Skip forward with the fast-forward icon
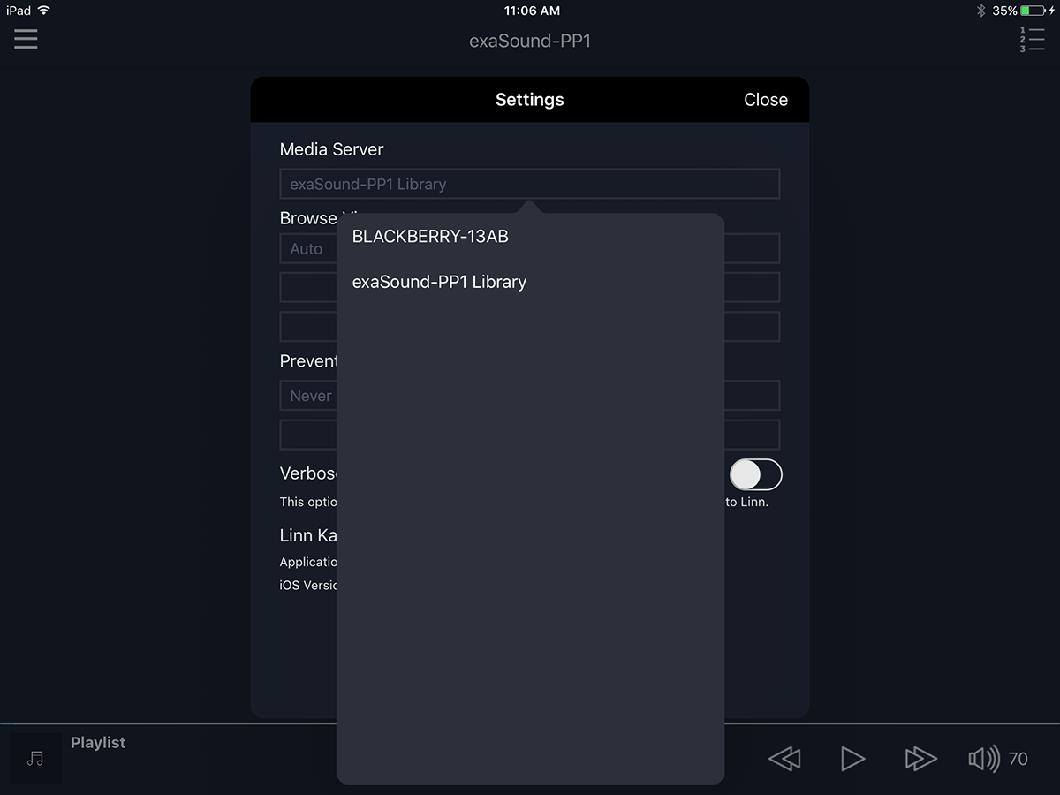 920,759
